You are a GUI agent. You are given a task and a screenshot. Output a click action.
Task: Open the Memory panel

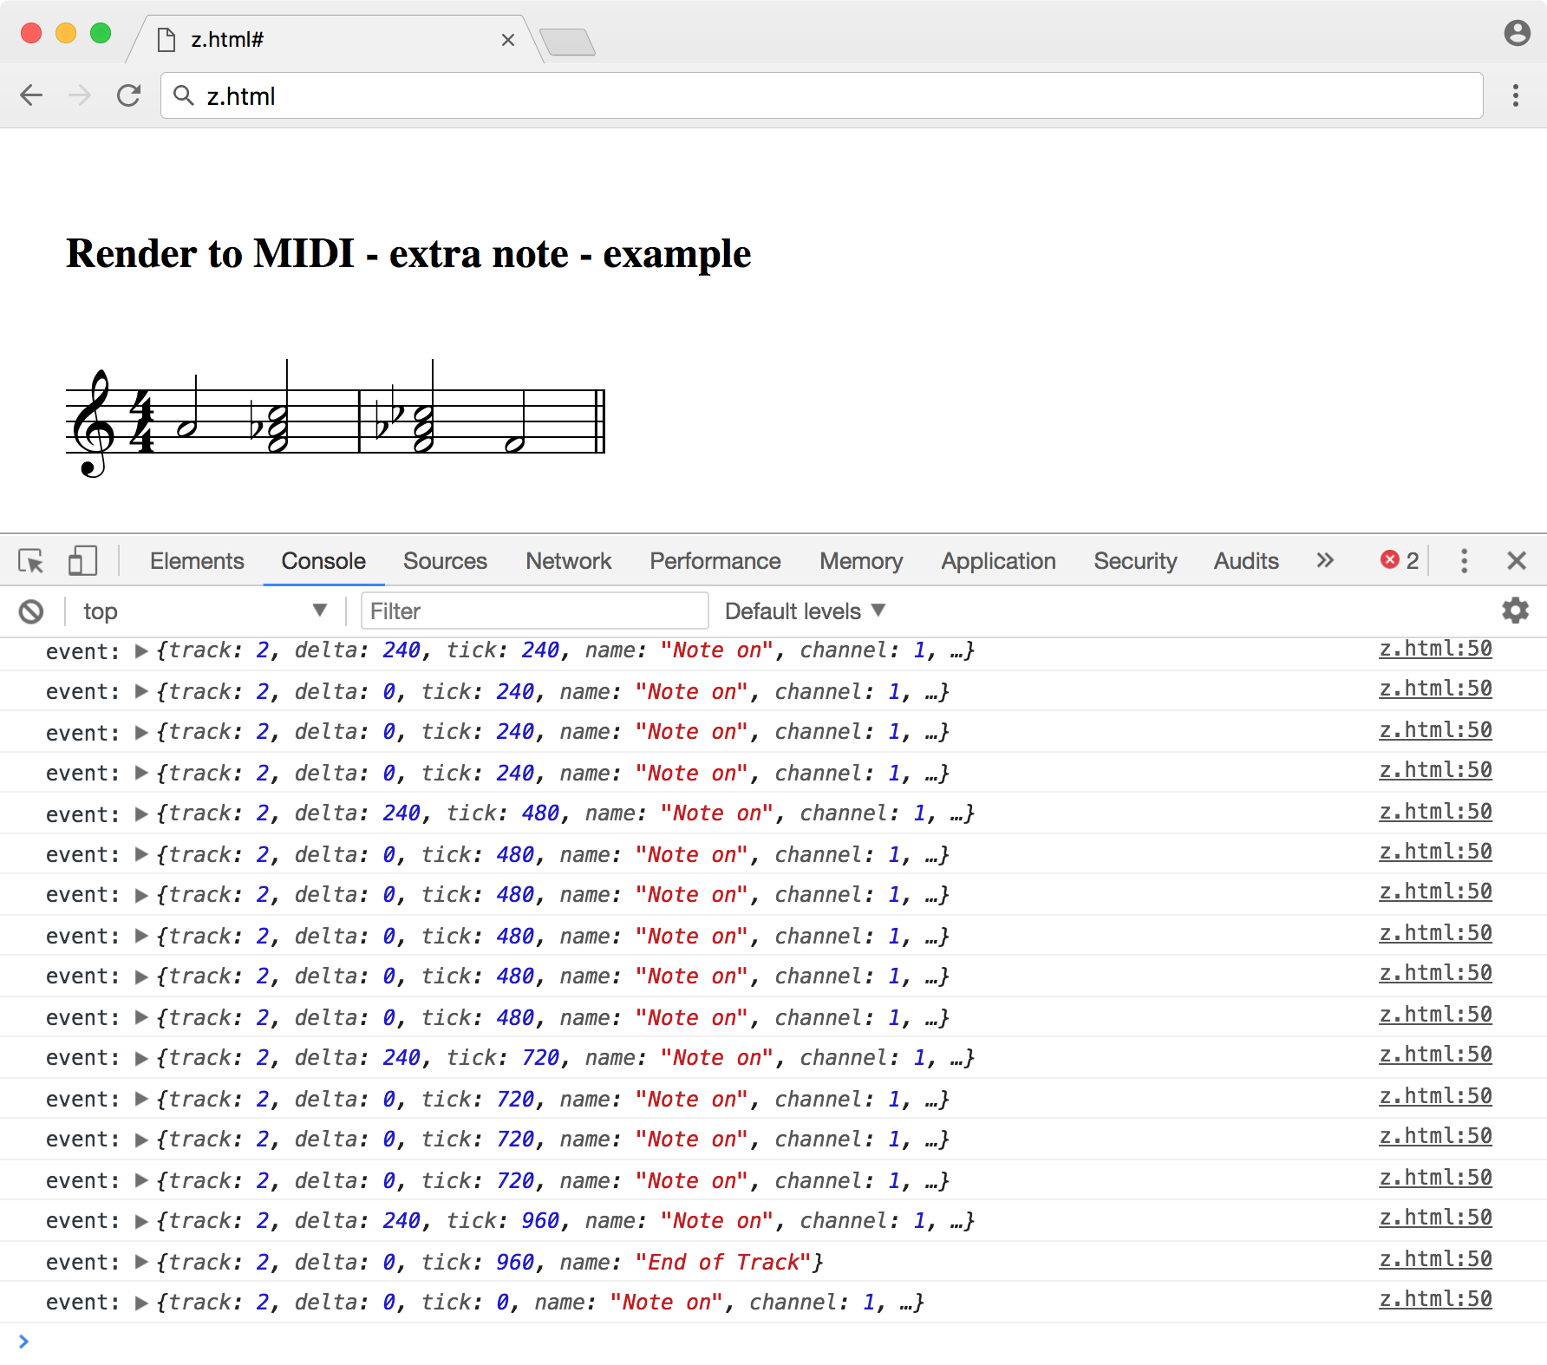(x=860, y=561)
